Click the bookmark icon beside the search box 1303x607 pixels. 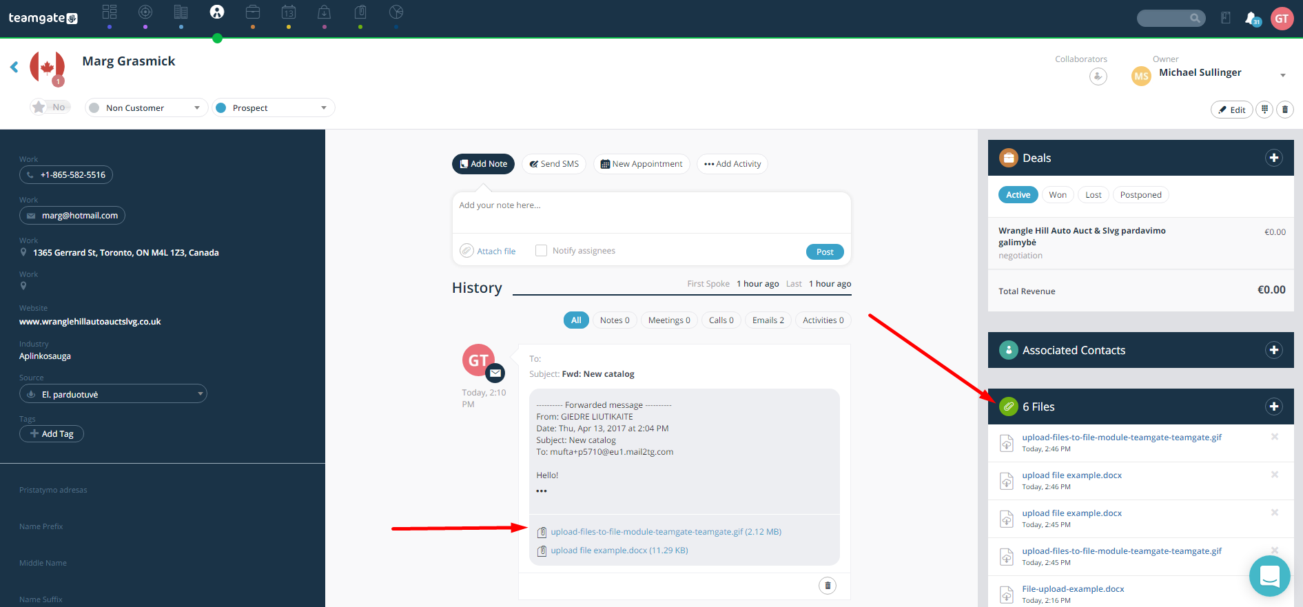1226,18
